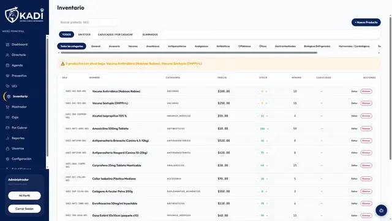Show CADUCADOS / POR CADUCAR products
This screenshot has height=221, width=392.
point(115,34)
